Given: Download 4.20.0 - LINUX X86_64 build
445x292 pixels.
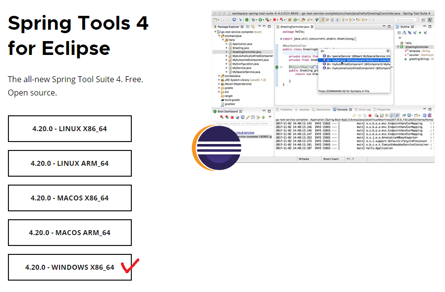Looking at the screenshot, I should [x=70, y=129].
